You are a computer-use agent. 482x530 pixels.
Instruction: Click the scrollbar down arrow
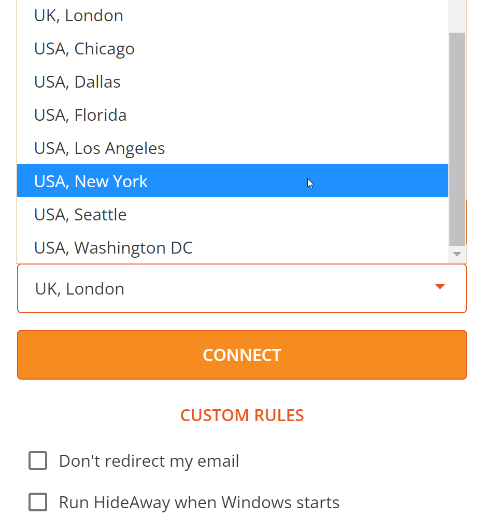[457, 254]
